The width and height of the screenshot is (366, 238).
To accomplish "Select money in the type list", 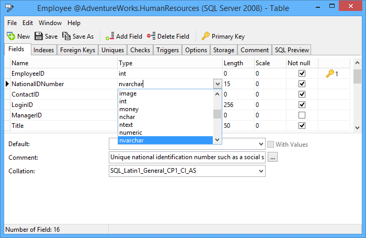I will (x=165, y=109).
